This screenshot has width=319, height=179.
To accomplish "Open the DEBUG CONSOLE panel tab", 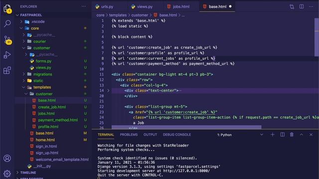I will tap(177, 135).
